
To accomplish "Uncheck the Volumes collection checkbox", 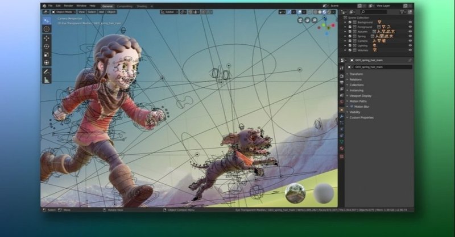I will pyautogui.click(x=350, y=50).
